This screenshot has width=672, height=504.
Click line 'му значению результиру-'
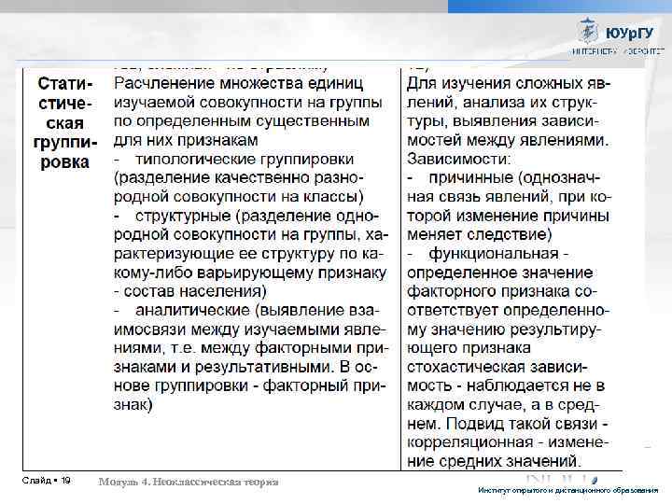(504, 329)
